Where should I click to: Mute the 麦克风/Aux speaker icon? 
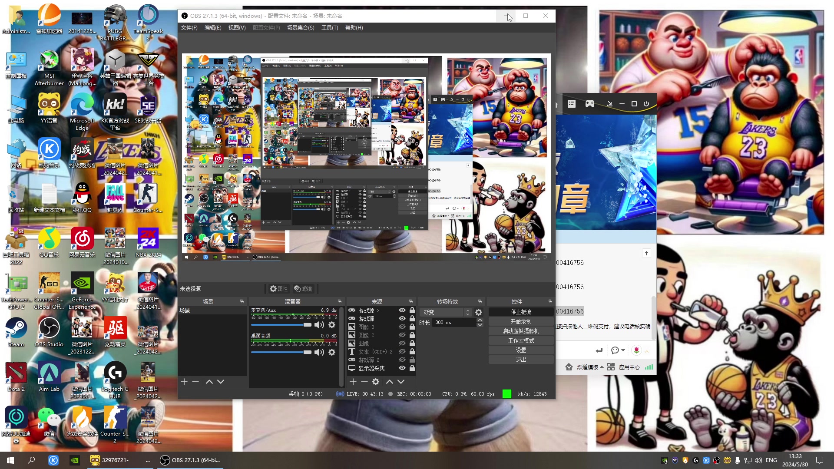[x=319, y=325]
